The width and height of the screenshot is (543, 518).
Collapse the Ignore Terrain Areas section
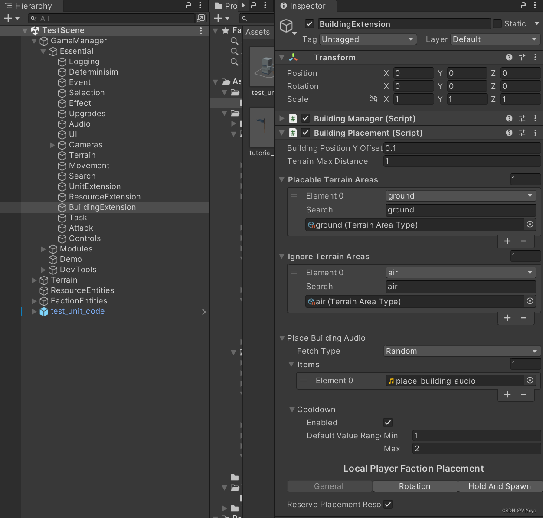pos(281,256)
